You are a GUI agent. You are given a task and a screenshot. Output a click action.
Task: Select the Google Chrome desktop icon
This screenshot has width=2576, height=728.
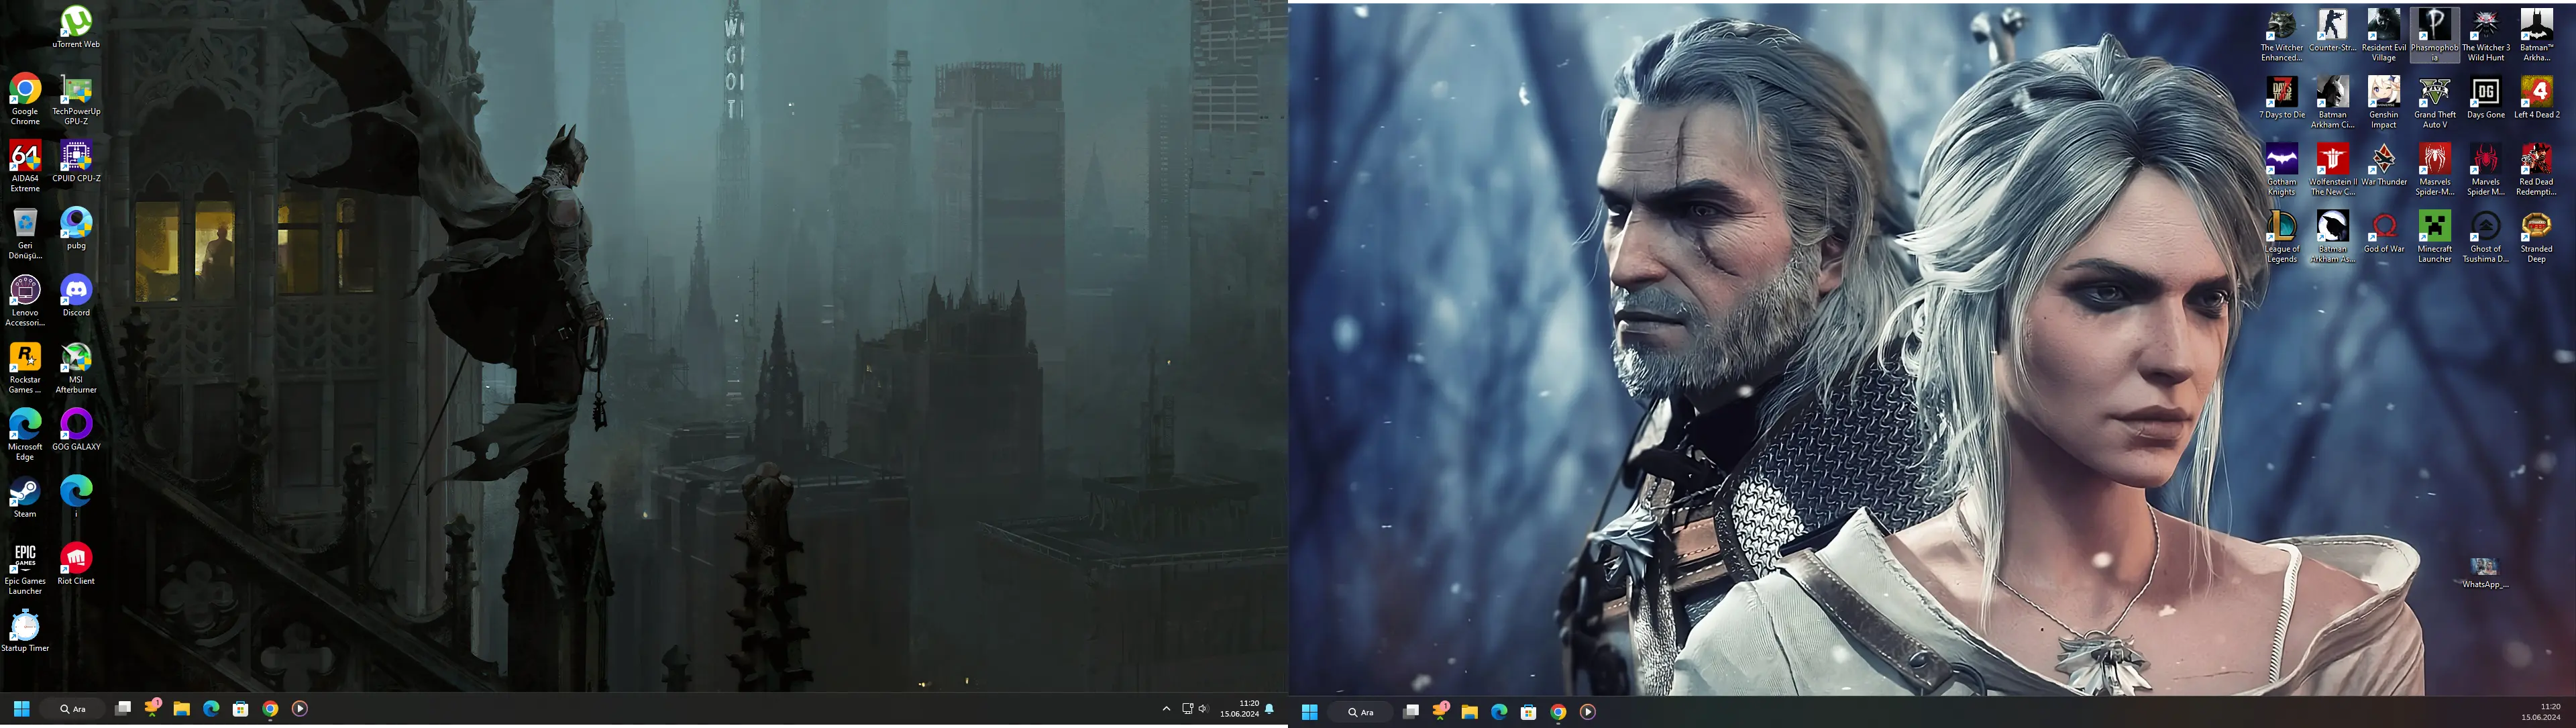click(x=25, y=99)
